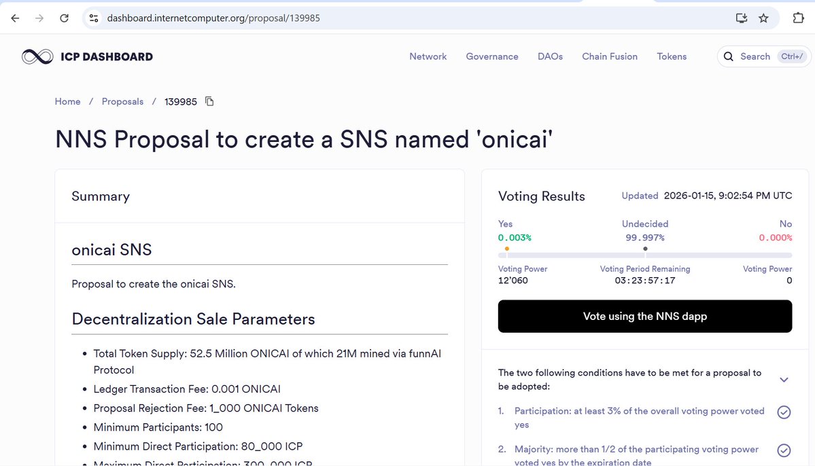Click 'Minimum Direct Participation: 80_000 ICP' bullet
815x466 pixels.
click(x=198, y=447)
